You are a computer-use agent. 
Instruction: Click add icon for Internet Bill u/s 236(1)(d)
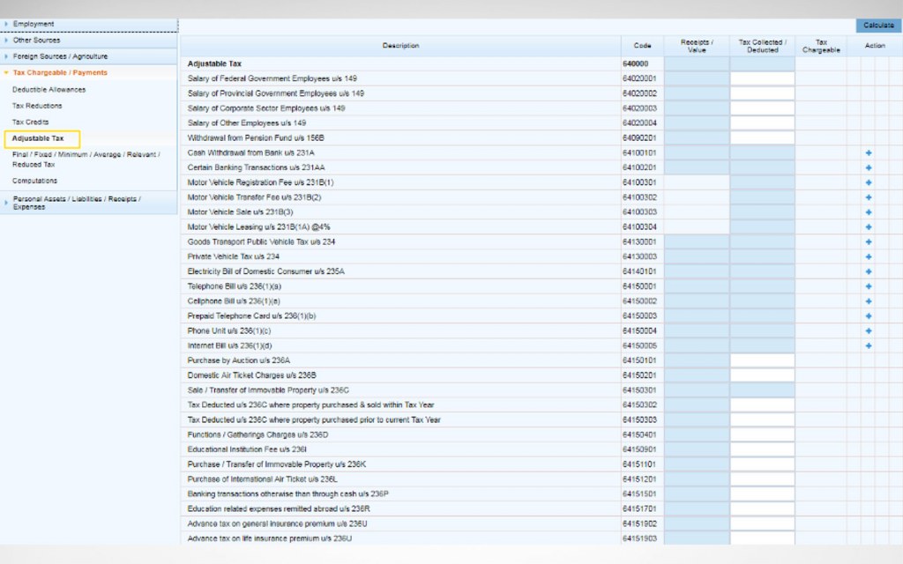(869, 345)
